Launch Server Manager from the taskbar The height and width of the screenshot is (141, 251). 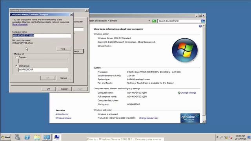pos(18,137)
